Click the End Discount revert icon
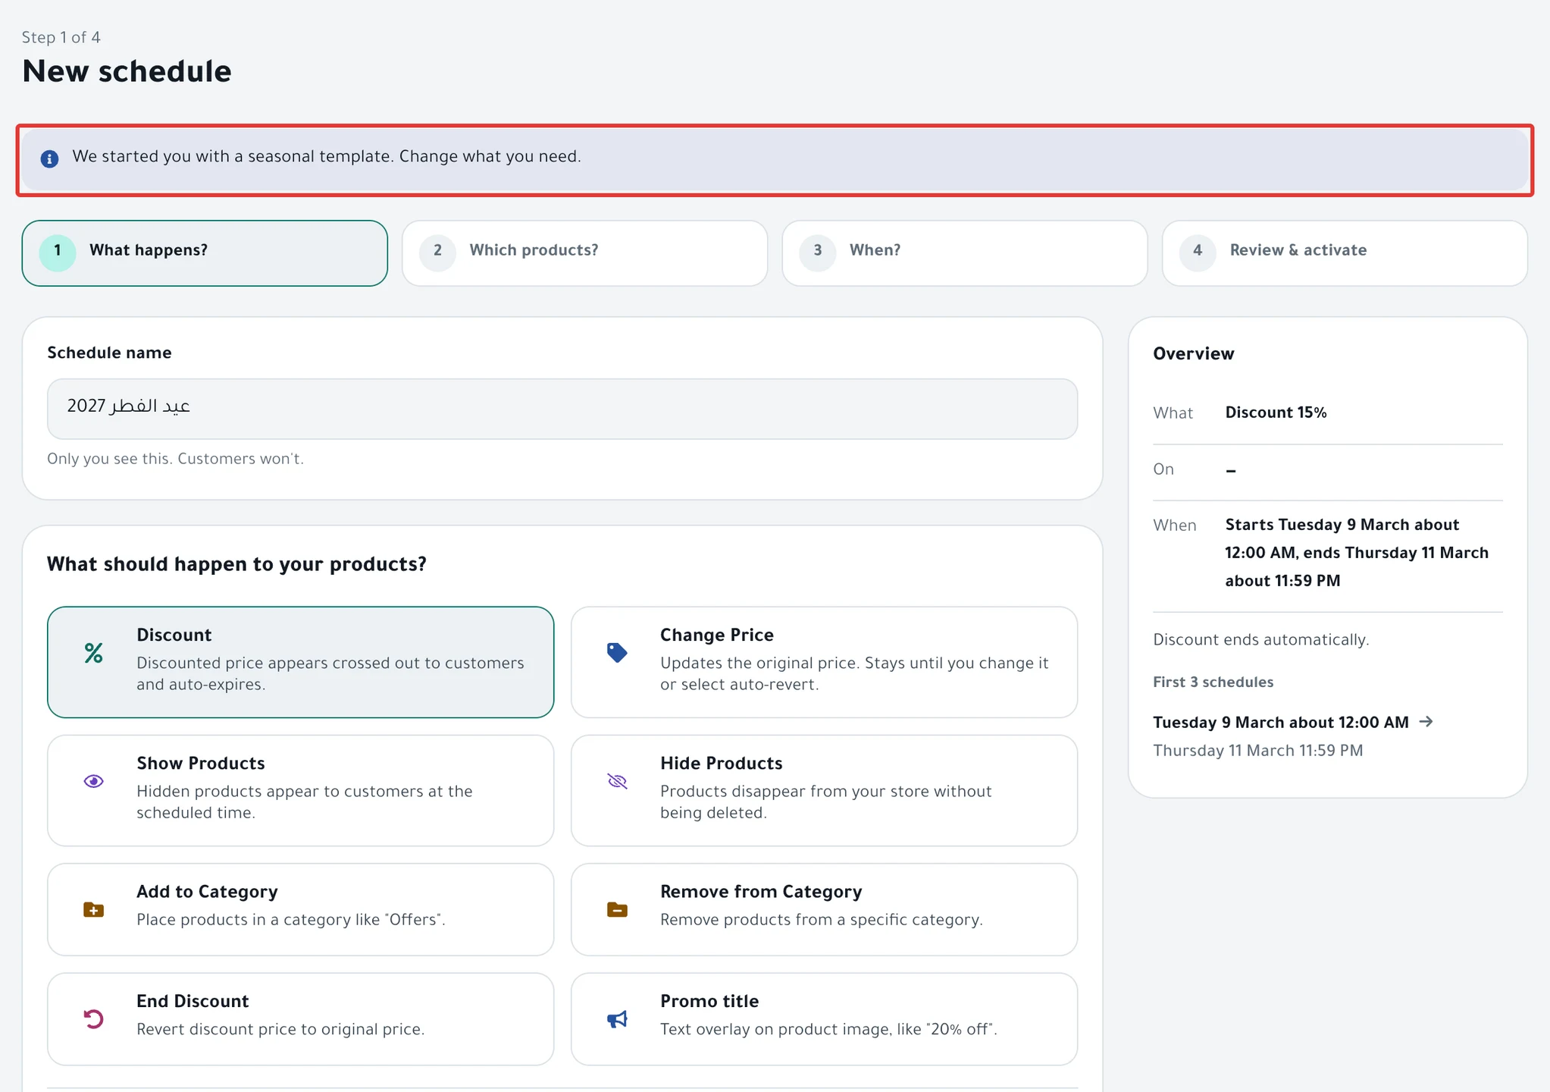Viewport: 1550px width, 1092px height. pyautogui.click(x=93, y=1019)
